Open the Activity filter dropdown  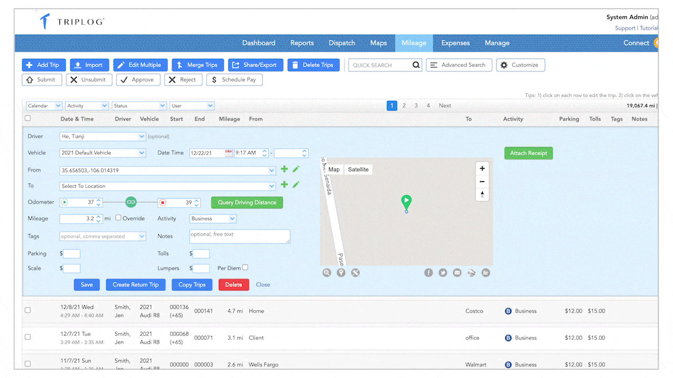point(87,106)
